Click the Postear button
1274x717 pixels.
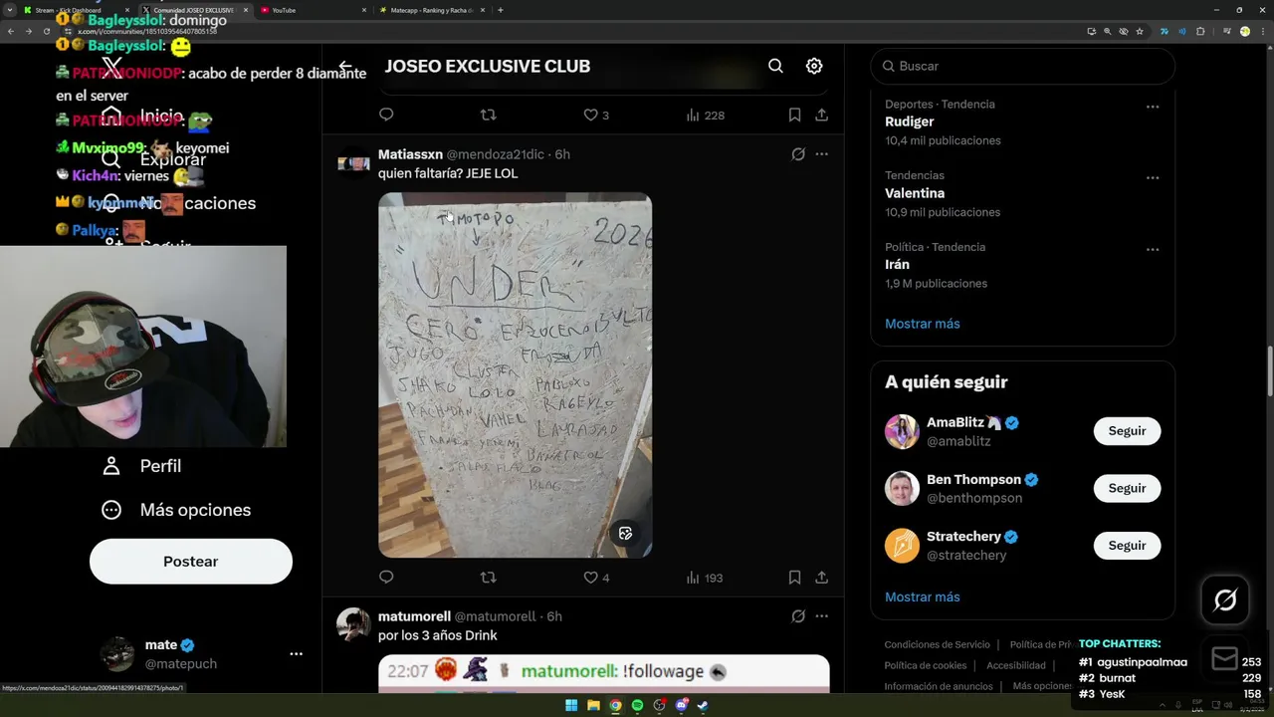click(191, 562)
